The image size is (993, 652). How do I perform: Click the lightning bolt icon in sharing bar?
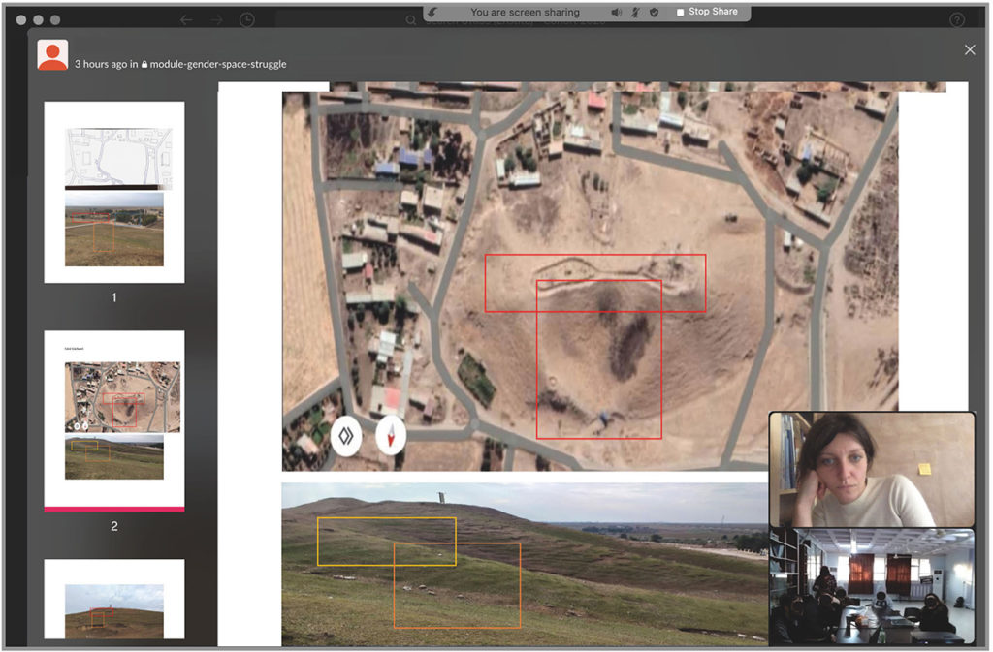[432, 12]
